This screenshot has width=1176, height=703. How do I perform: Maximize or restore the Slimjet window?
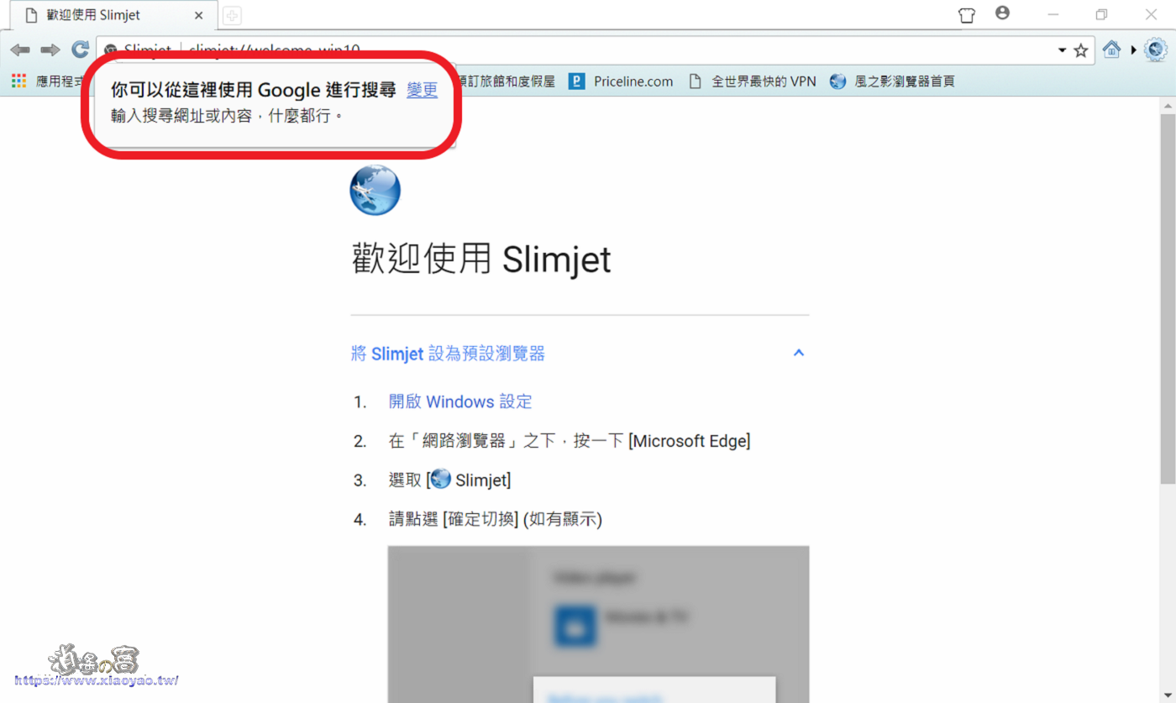pos(1101,14)
